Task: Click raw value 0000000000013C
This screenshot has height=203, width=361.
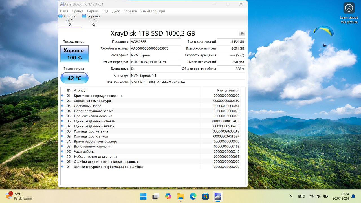Action: pos(226,101)
